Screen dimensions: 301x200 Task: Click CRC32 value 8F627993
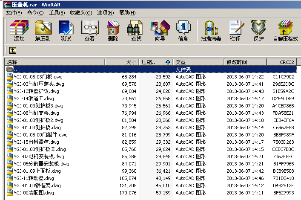coord(284,193)
